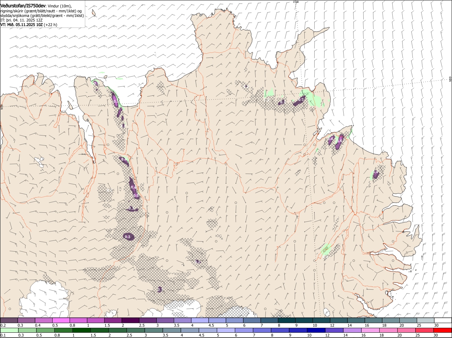This screenshot has width=452, height=338.
Task: Pick the 6 swatch in the lower rain scale
Action: click(244, 330)
